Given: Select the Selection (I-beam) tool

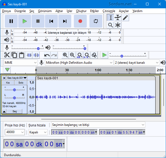Looking at the screenshot, I should (111, 18).
